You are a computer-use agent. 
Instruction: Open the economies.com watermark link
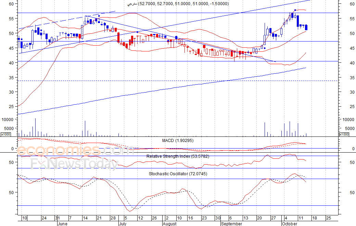pos(75,150)
